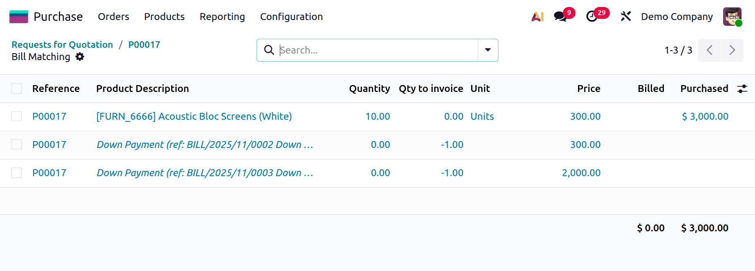
Task: Sort by the Product Description column header
Action: (x=143, y=89)
